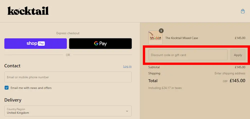This screenshot has width=250, height=119.
Task: Click the Kocktail Mixed Case product thumbnail
Action: [155, 38]
